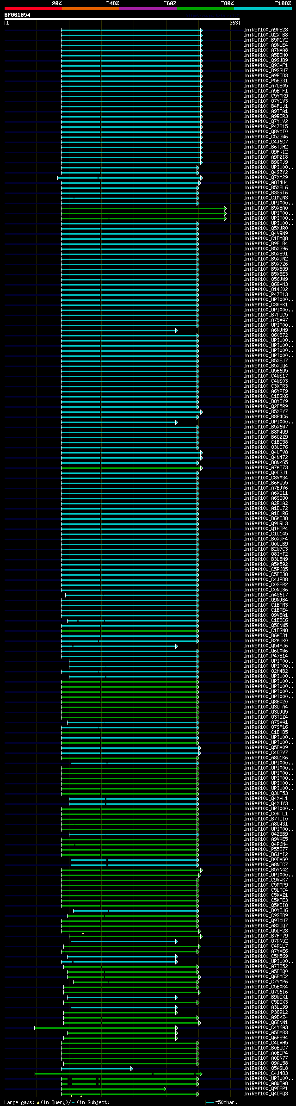Click the red 20% identity legend segment
The image size is (296, 1106).
33,8
